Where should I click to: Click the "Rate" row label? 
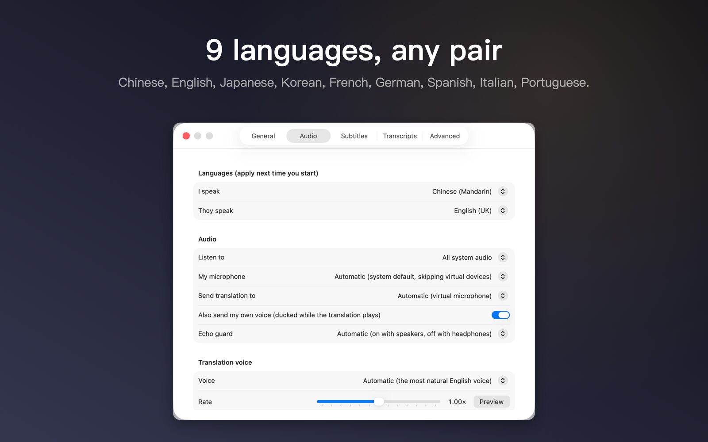[x=205, y=402]
